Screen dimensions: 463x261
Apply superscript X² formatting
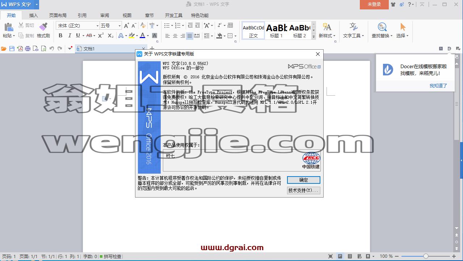[x=101, y=36]
